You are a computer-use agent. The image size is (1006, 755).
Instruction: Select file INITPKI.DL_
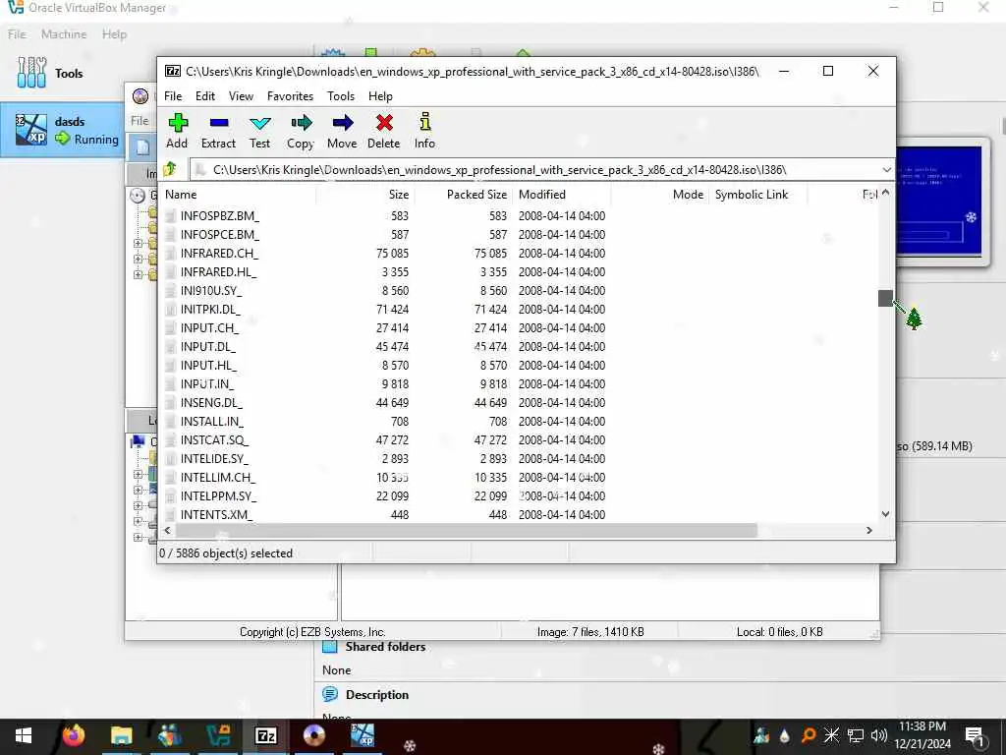point(210,309)
